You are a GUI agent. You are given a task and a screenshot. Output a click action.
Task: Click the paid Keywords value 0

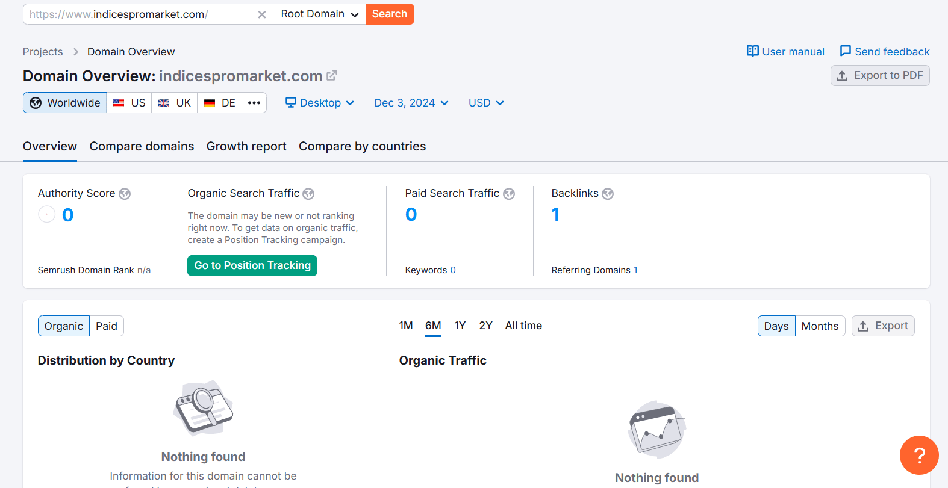tap(453, 270)
